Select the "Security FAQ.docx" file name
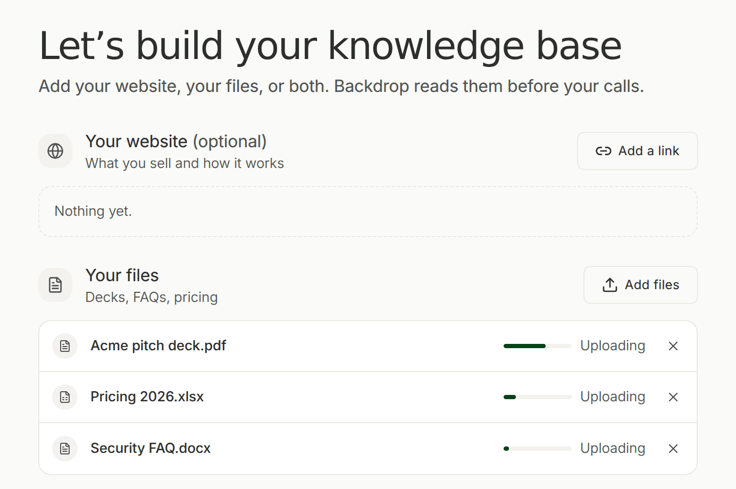736x489 pixels. [x=150, y=449]
